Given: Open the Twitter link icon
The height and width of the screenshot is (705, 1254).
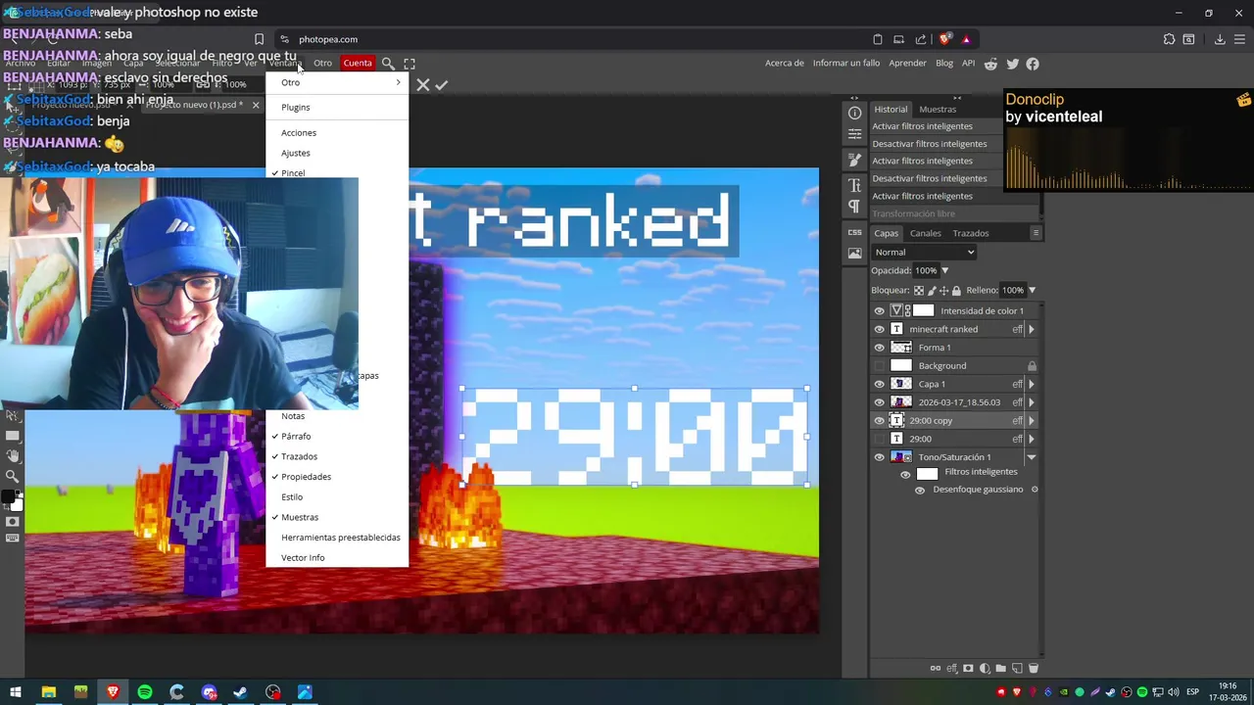Looking at the screenshot, I should tap(1012, 64).
